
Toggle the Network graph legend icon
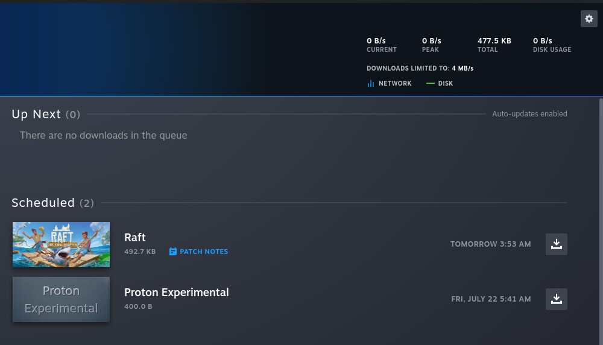click(x=371, y=83)
